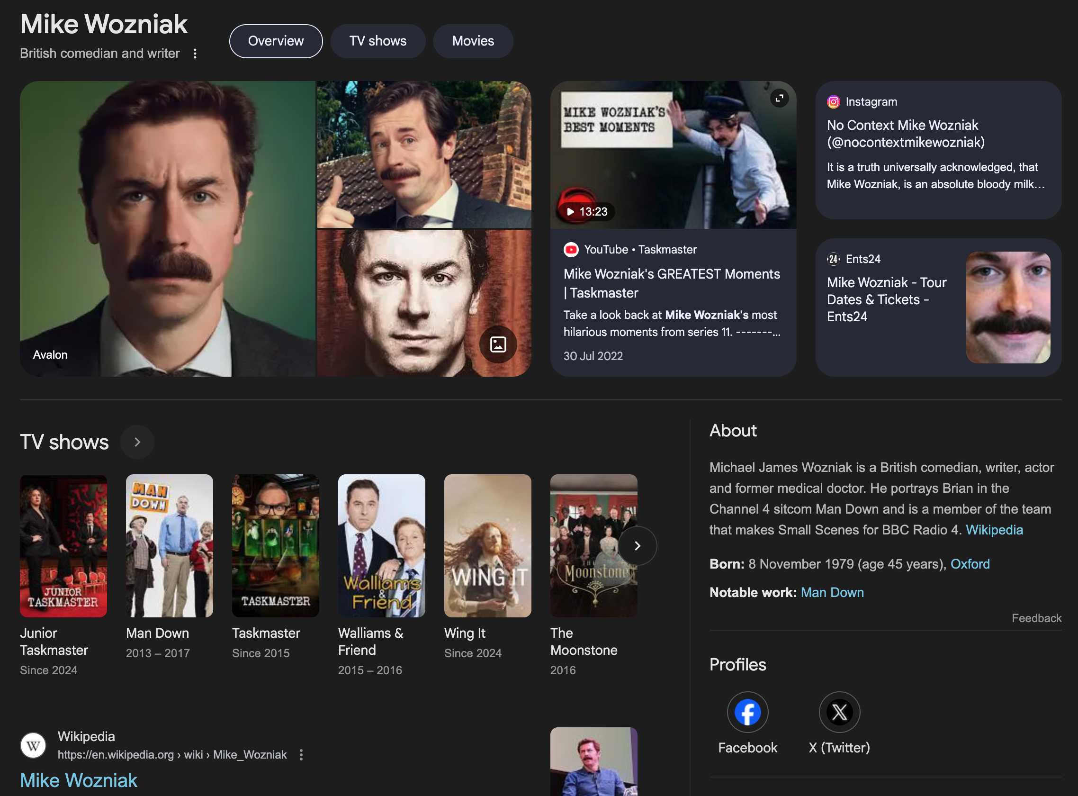Open the image gallery icon on the bottom photo
The width and height of the screenshot is (1078, 796).
pyautogui.click(x=498, y=344)
